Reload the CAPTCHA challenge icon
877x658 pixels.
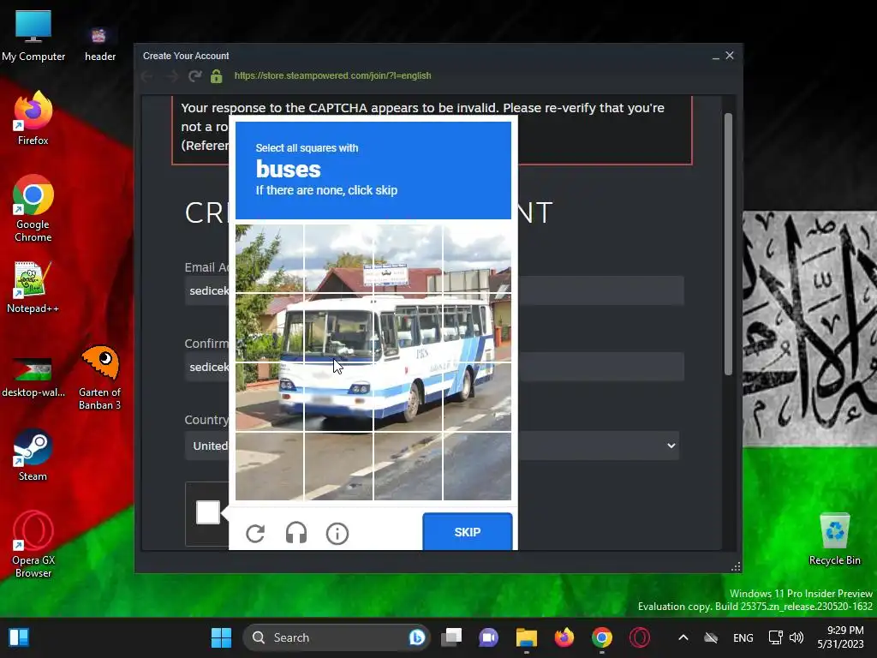255,533
